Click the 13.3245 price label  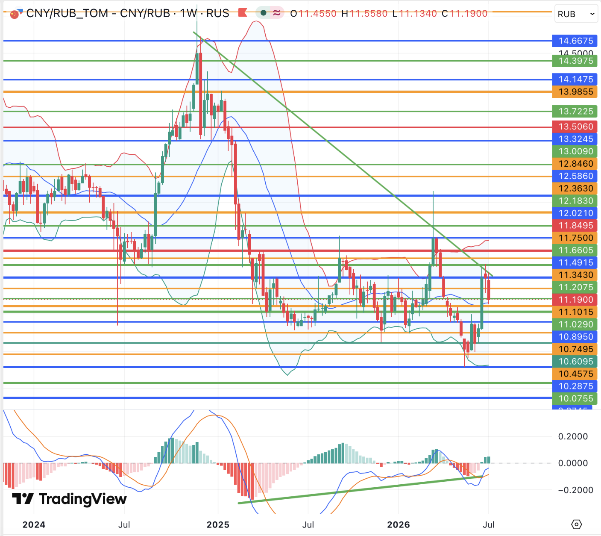(575, 139)
